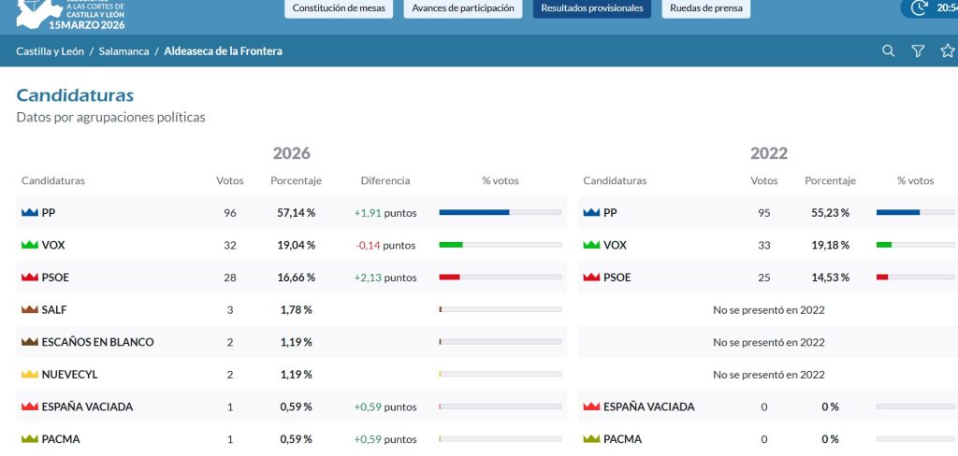Select the Resultados provisionales tab
This screenshot has height=456, width=958.
click(592, 8)
